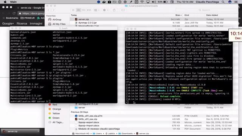
Task: Sort Finder list by Kind column
Action: click(x=186, y=15)
